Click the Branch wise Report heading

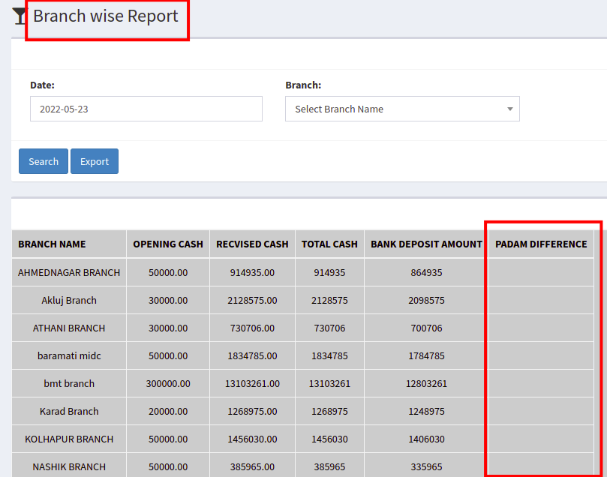105,16
